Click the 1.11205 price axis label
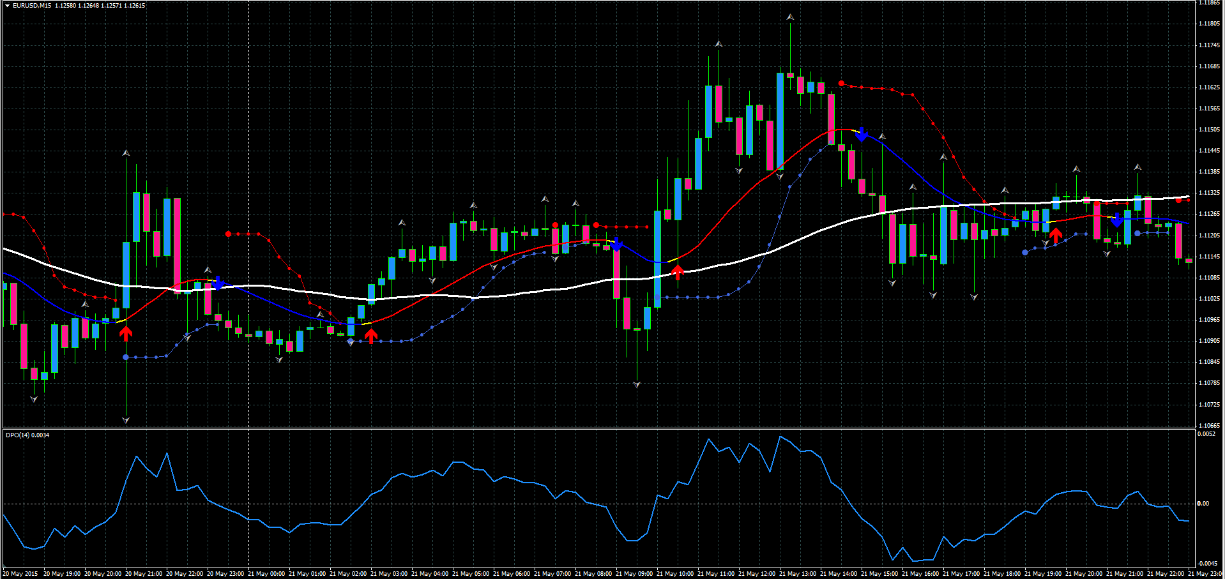The height and width of the screenshot is (579, 1225). click(1208, 236)
